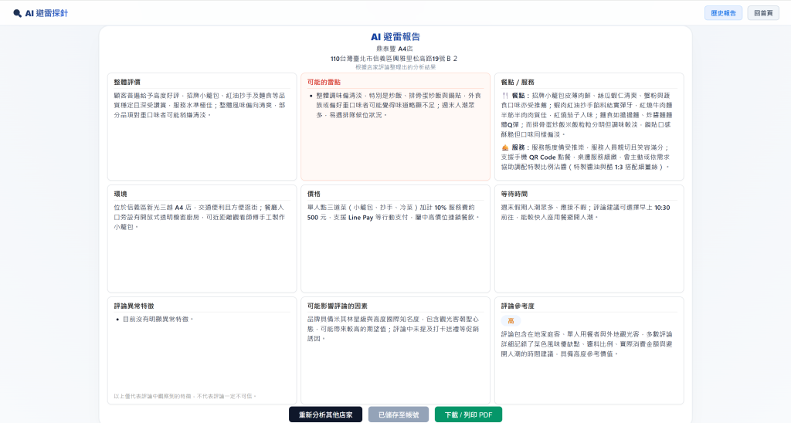Select the 整體調味偏清淡 warning bullet text
The height and width of the screenshot is (423, 791).
point(399,105)
